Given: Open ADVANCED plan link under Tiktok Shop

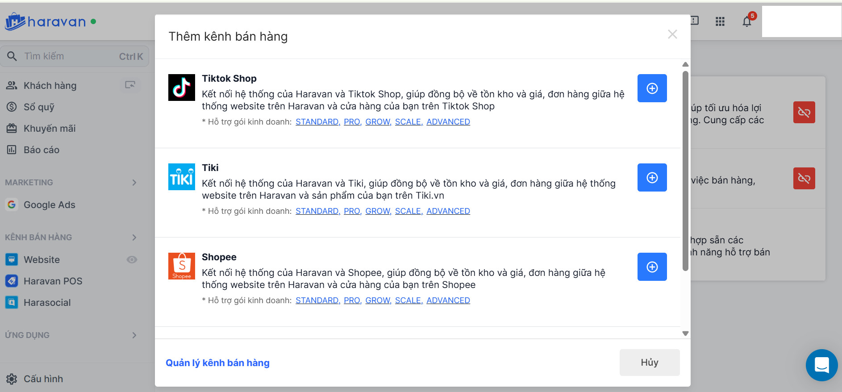Looking at the screenshot, I should (x=448, y=122).
